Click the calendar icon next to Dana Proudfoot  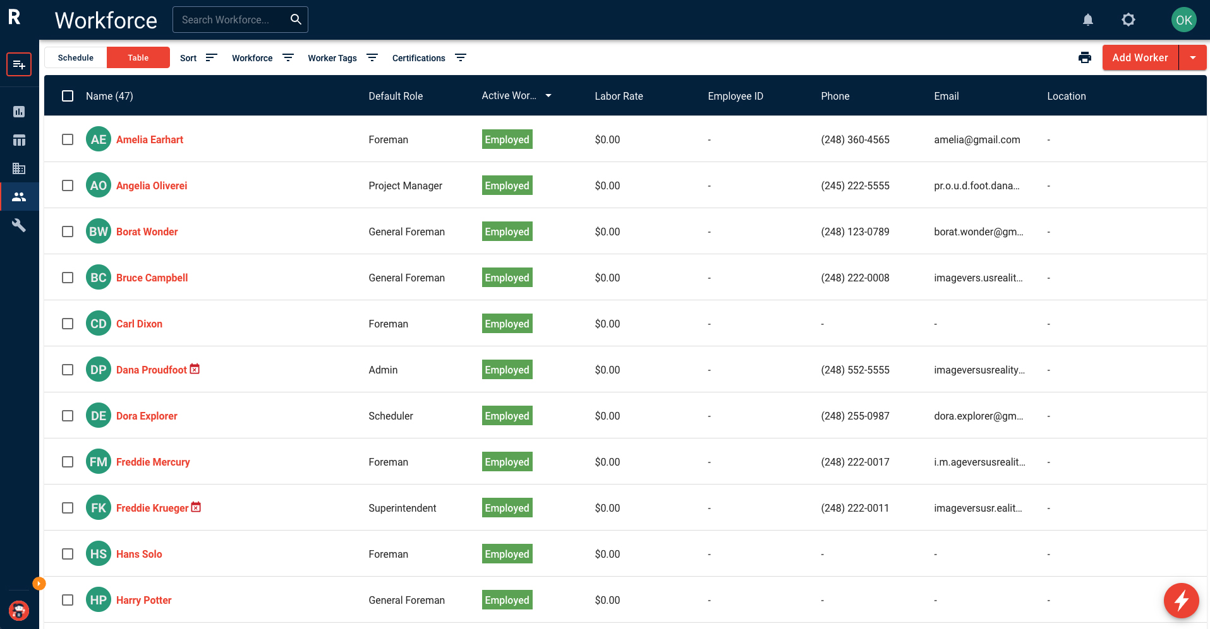pos(195,368)
